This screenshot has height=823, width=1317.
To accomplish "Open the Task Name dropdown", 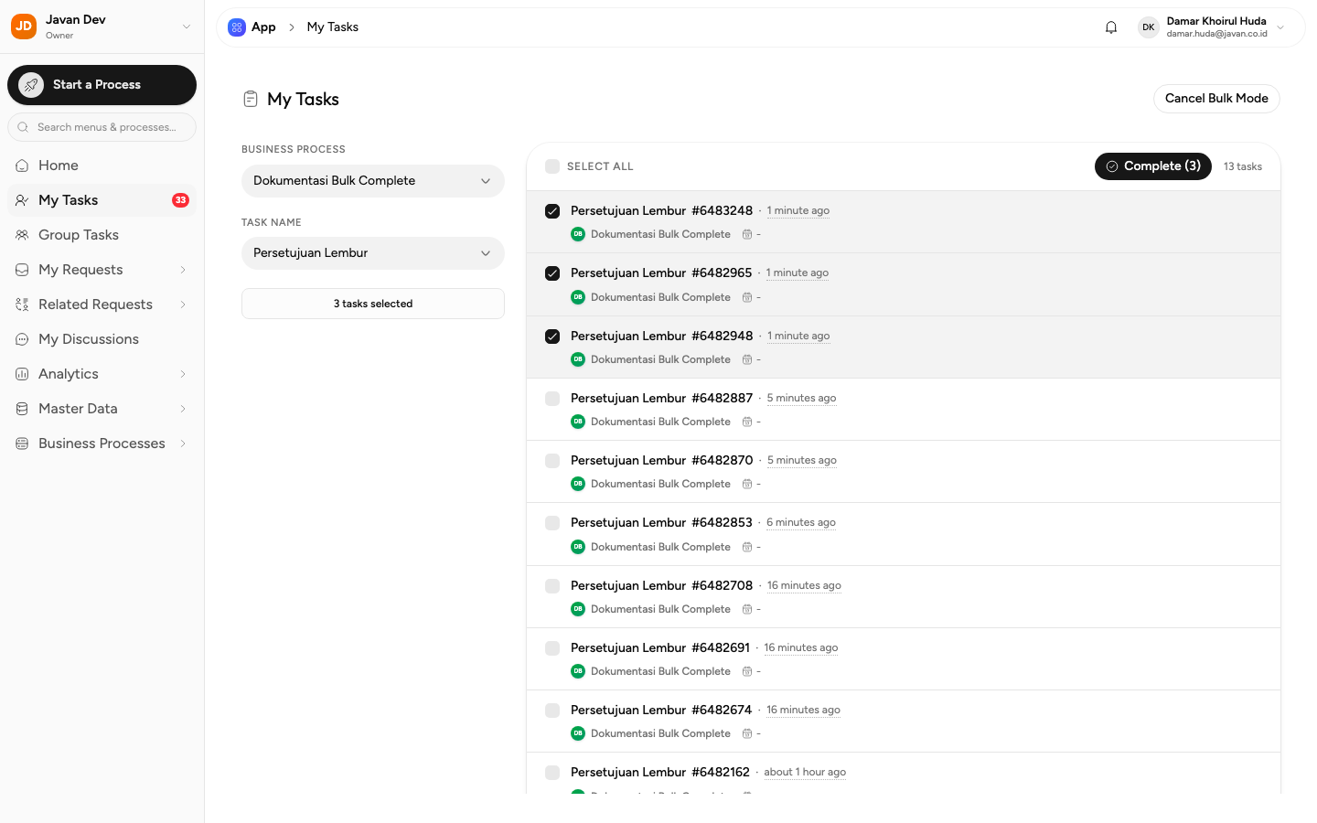I will pyautogui.click(x=373, y=253).
